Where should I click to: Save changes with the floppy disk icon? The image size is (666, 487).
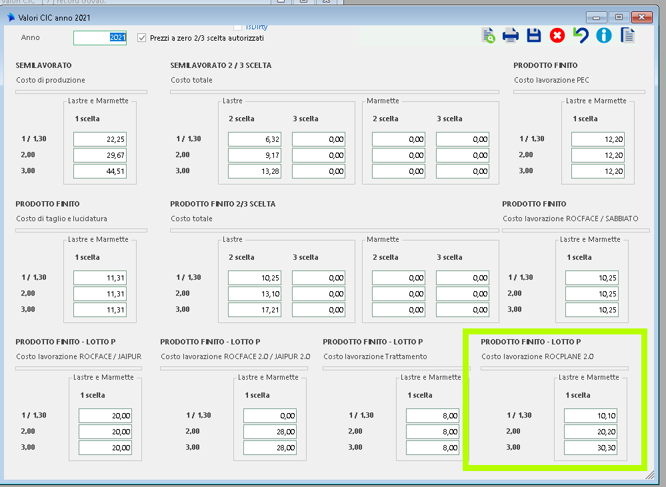tap(534, 35)
